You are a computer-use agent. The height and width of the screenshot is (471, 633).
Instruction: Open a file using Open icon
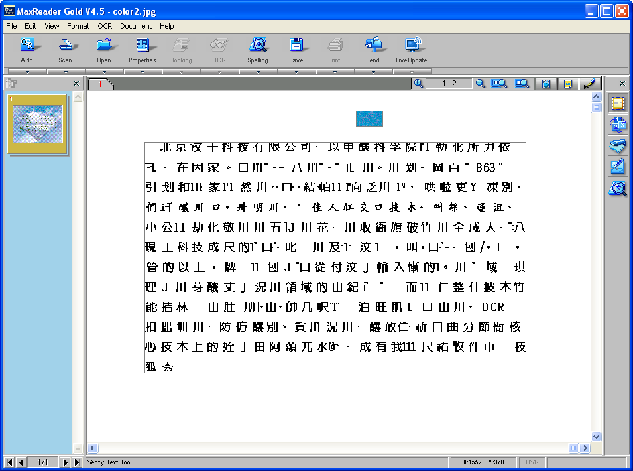point(104,50)
